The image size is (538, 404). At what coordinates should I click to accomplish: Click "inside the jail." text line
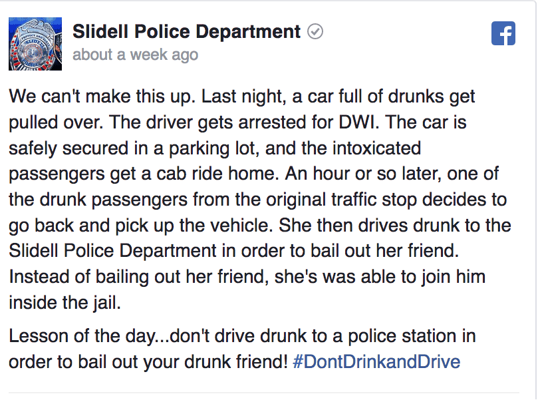pos(65,303)
